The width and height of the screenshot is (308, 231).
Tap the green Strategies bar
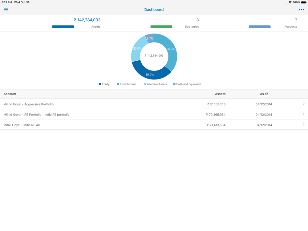161,27
